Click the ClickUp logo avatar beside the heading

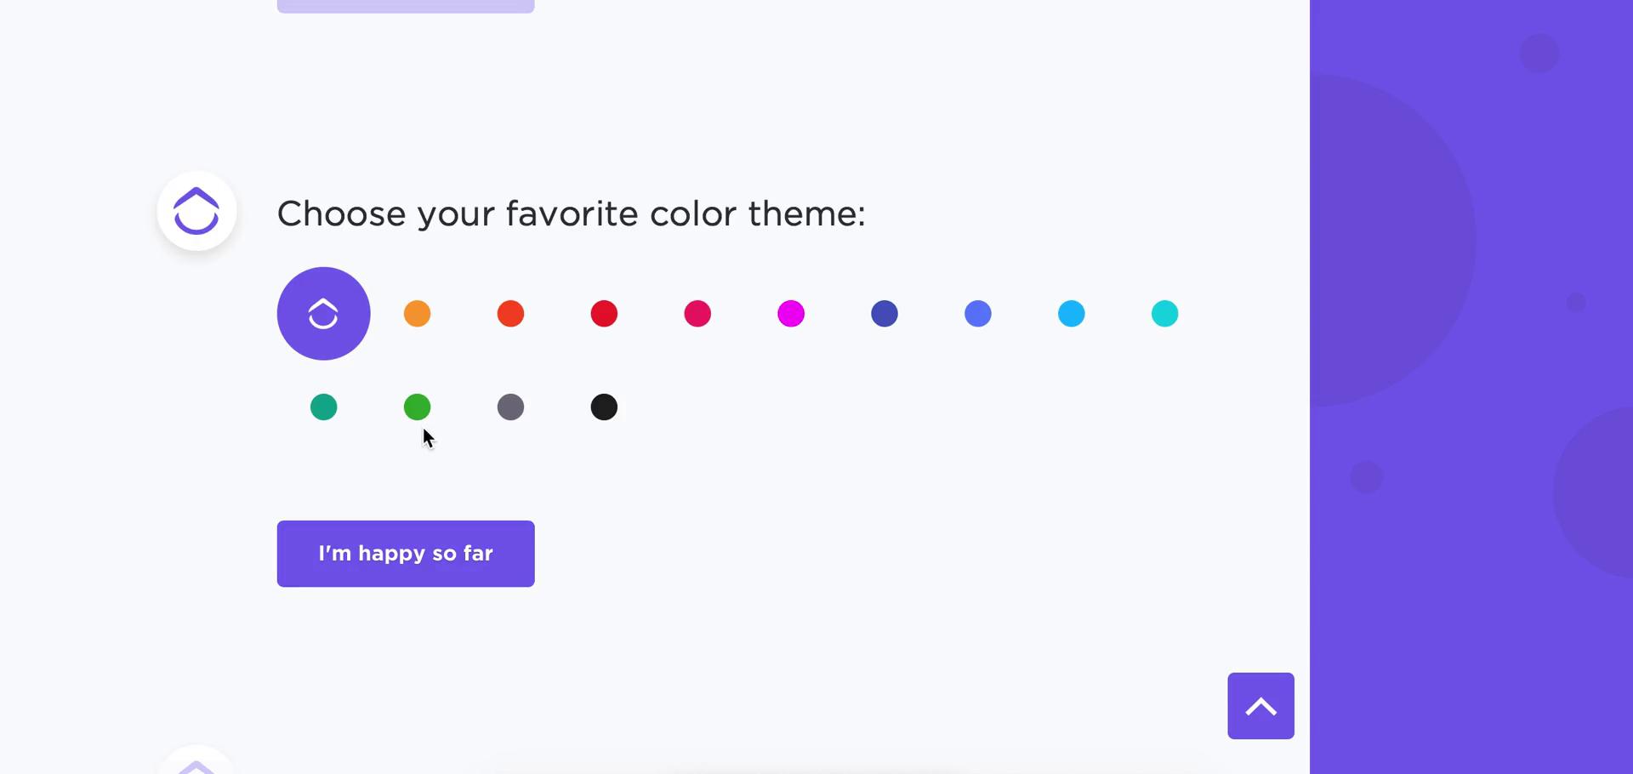(x=196, y=211)
